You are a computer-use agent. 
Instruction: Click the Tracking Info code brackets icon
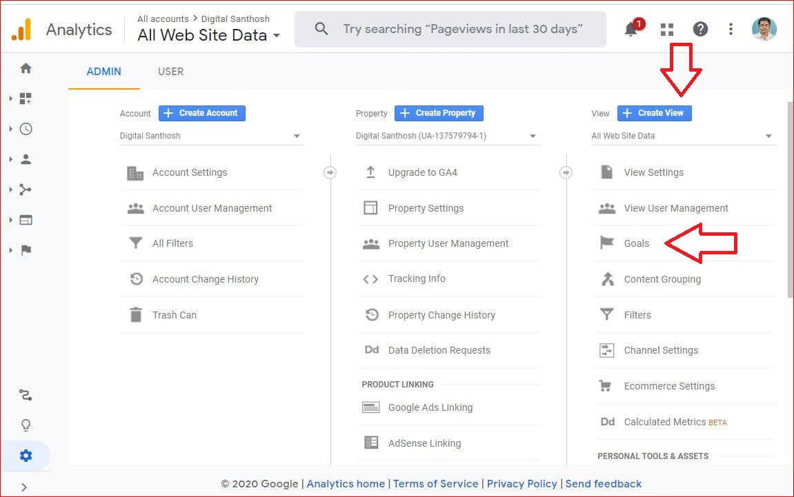pos(370,279)
